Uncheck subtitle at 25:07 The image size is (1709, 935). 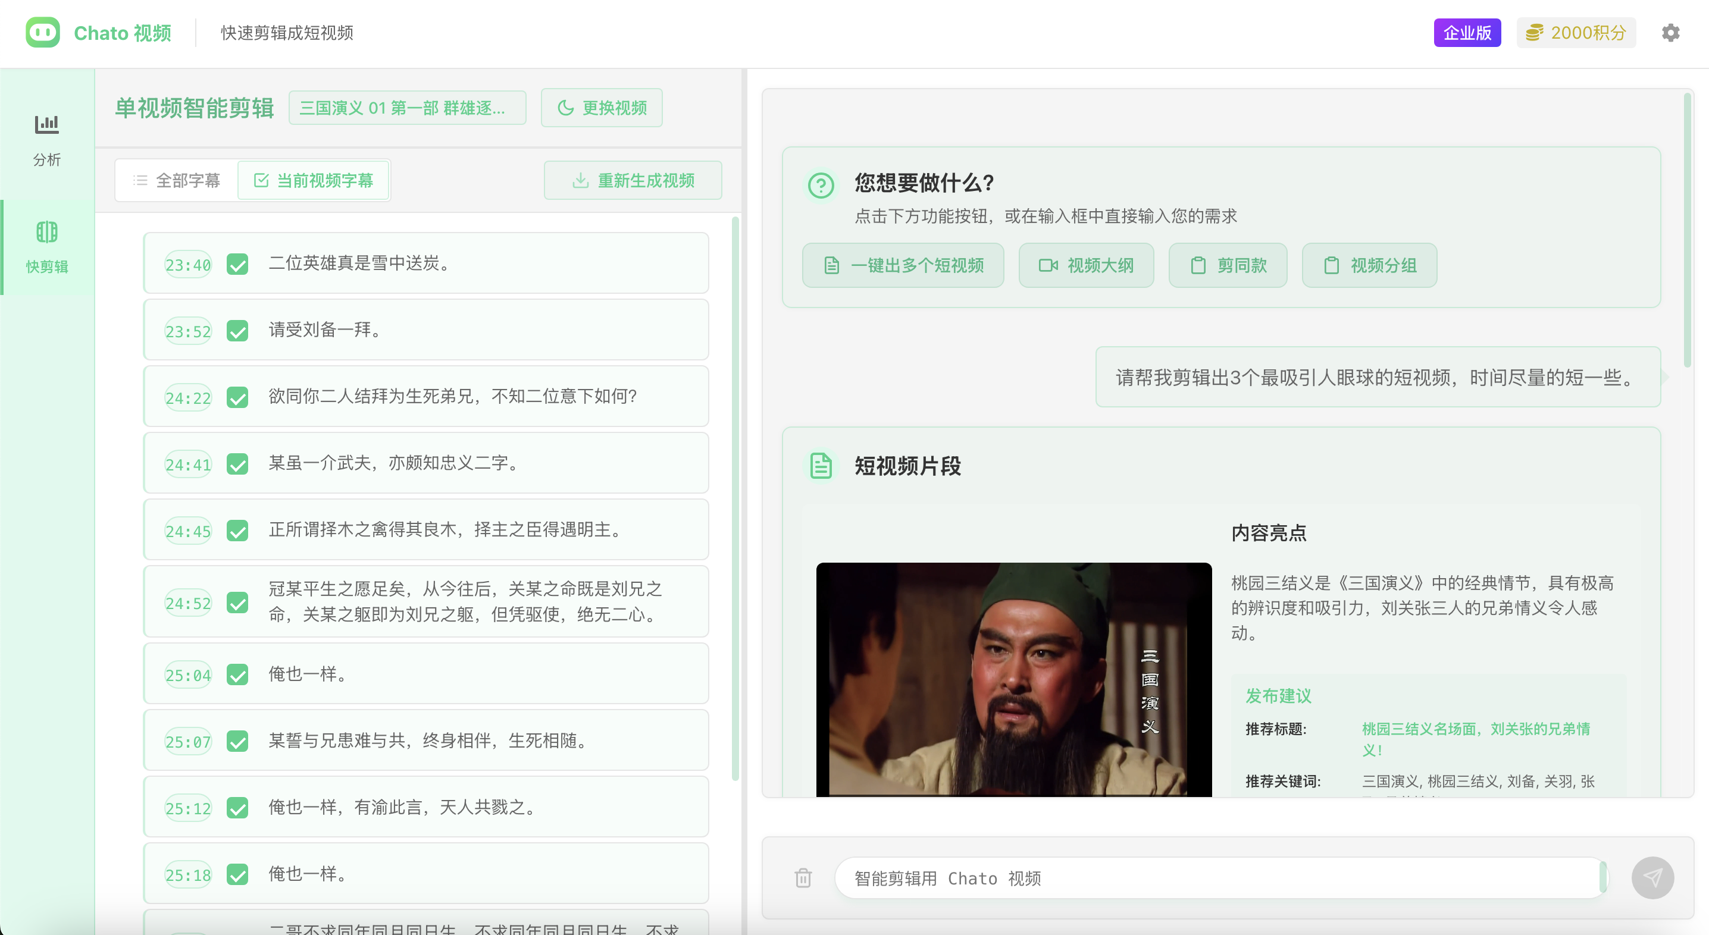tap(237, 741)
